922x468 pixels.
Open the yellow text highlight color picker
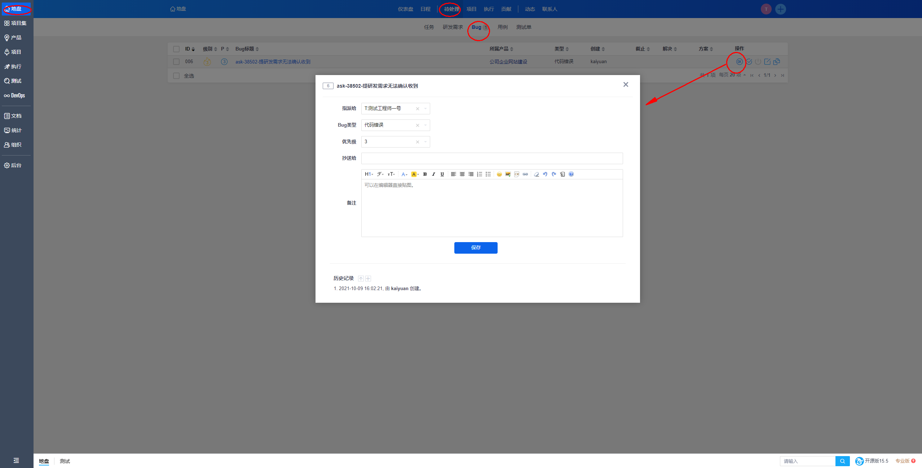(415, 174)
